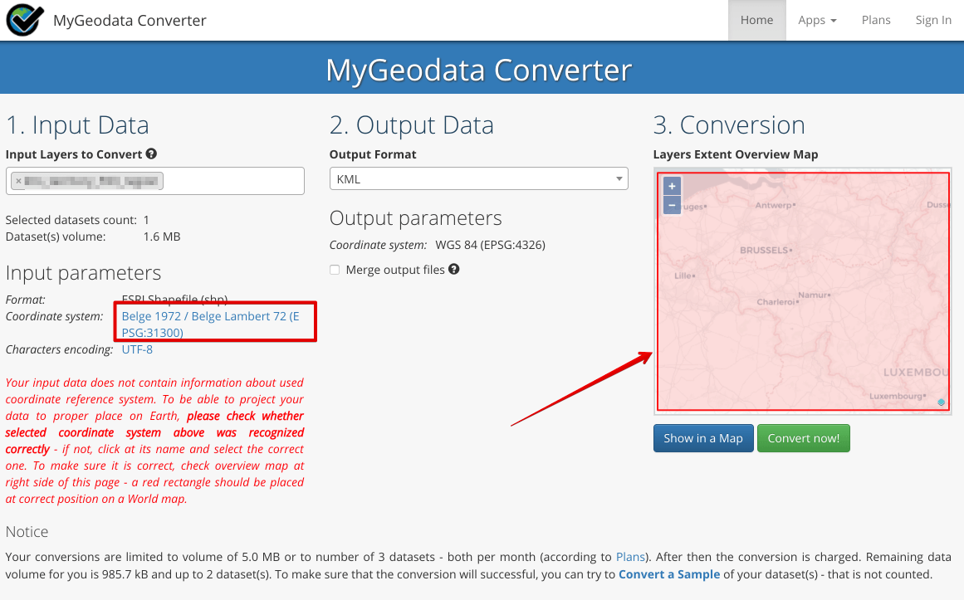Click Sign In in navigation bar
The height and width of the screenshot is (600, 964).
click(933, 20)
